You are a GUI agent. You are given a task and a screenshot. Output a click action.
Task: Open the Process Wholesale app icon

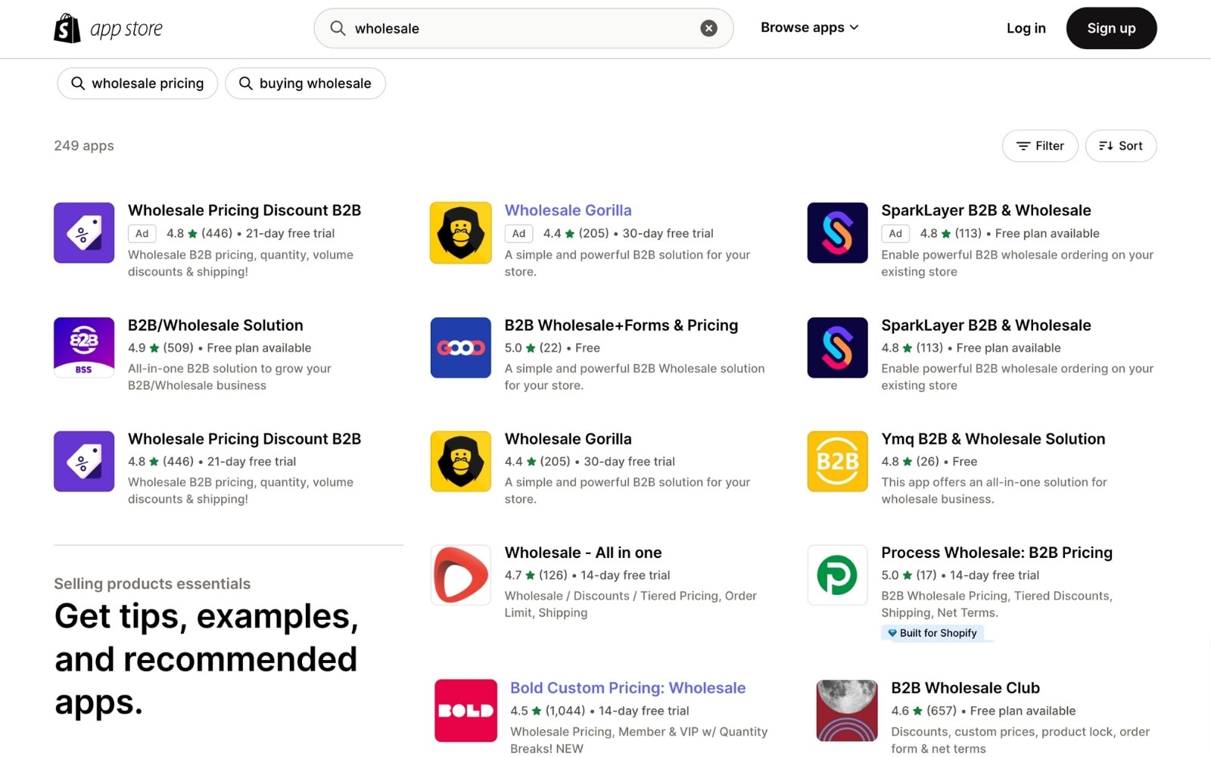[837, 575]
